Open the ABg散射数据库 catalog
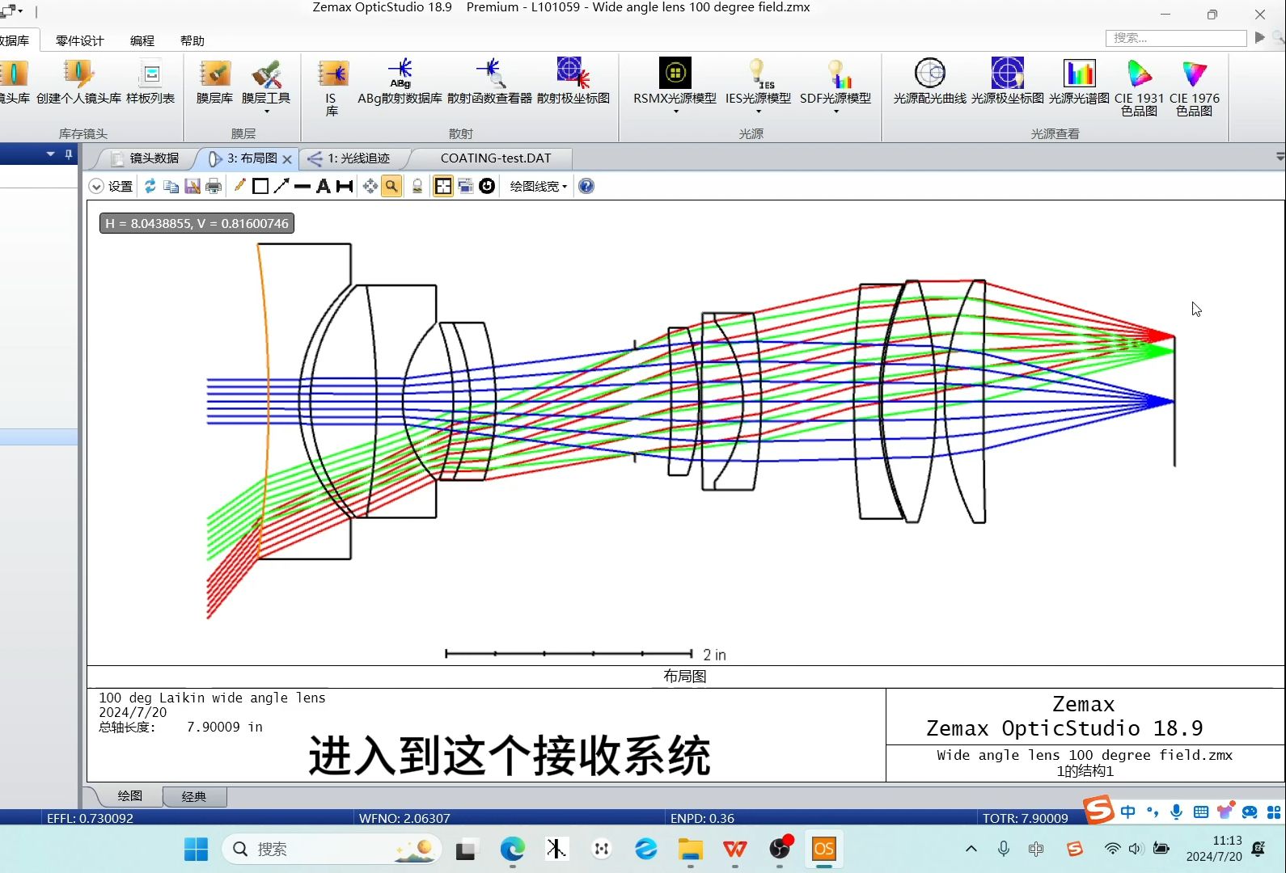This screenshot has width=1286, height=873. coord(400,82)
